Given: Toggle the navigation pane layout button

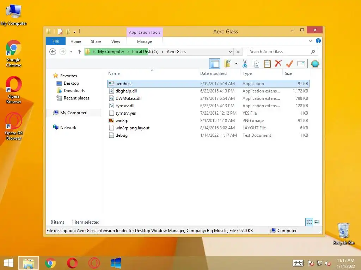Looking at the screenshot, I should coord(215,64).
